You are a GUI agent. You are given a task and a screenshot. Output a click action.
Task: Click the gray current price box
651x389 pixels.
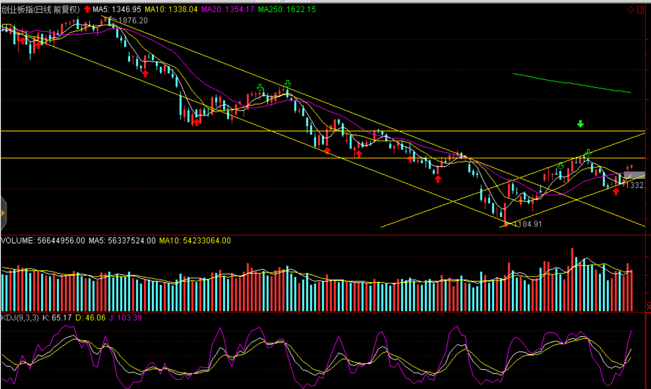634,175
